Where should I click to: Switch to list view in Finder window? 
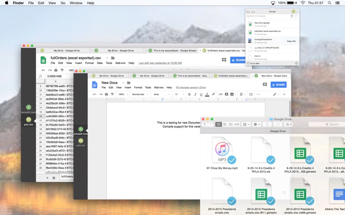point(225,124)
